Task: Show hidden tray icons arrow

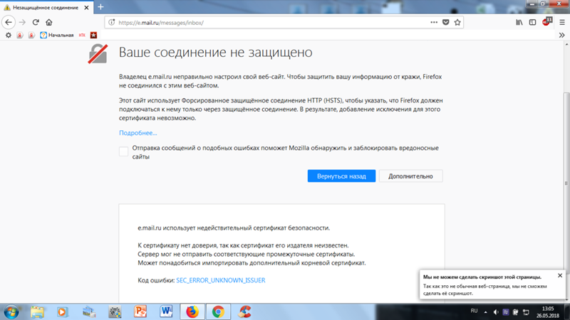Action: click(485, 312)
